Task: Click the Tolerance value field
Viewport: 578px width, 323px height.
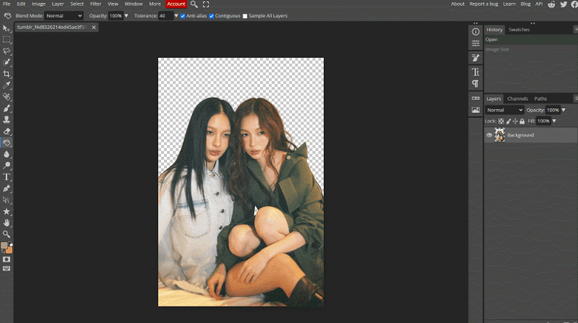Action: pos(165,16)
